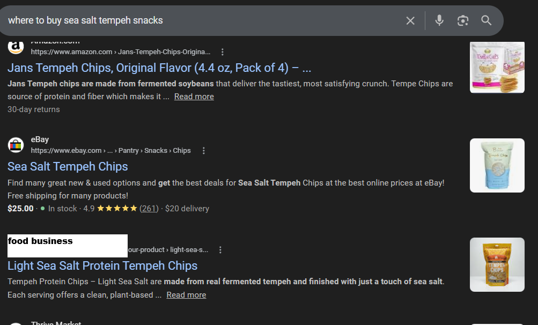Viewport: 538px width, 325px height.
Task: Click eBay Sea Salt Tempeh Chips thumbnail
Action: pyautogui.click(x=497, y=165)
